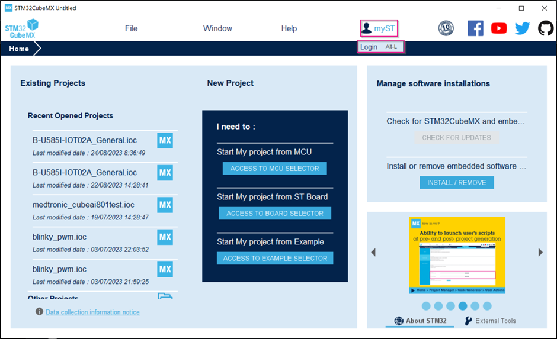Screen dimensions: 557x339
Task: Open the Window menu
Action: 217,28
